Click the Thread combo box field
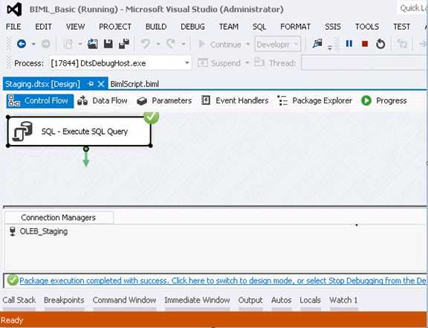 point(364,62)
